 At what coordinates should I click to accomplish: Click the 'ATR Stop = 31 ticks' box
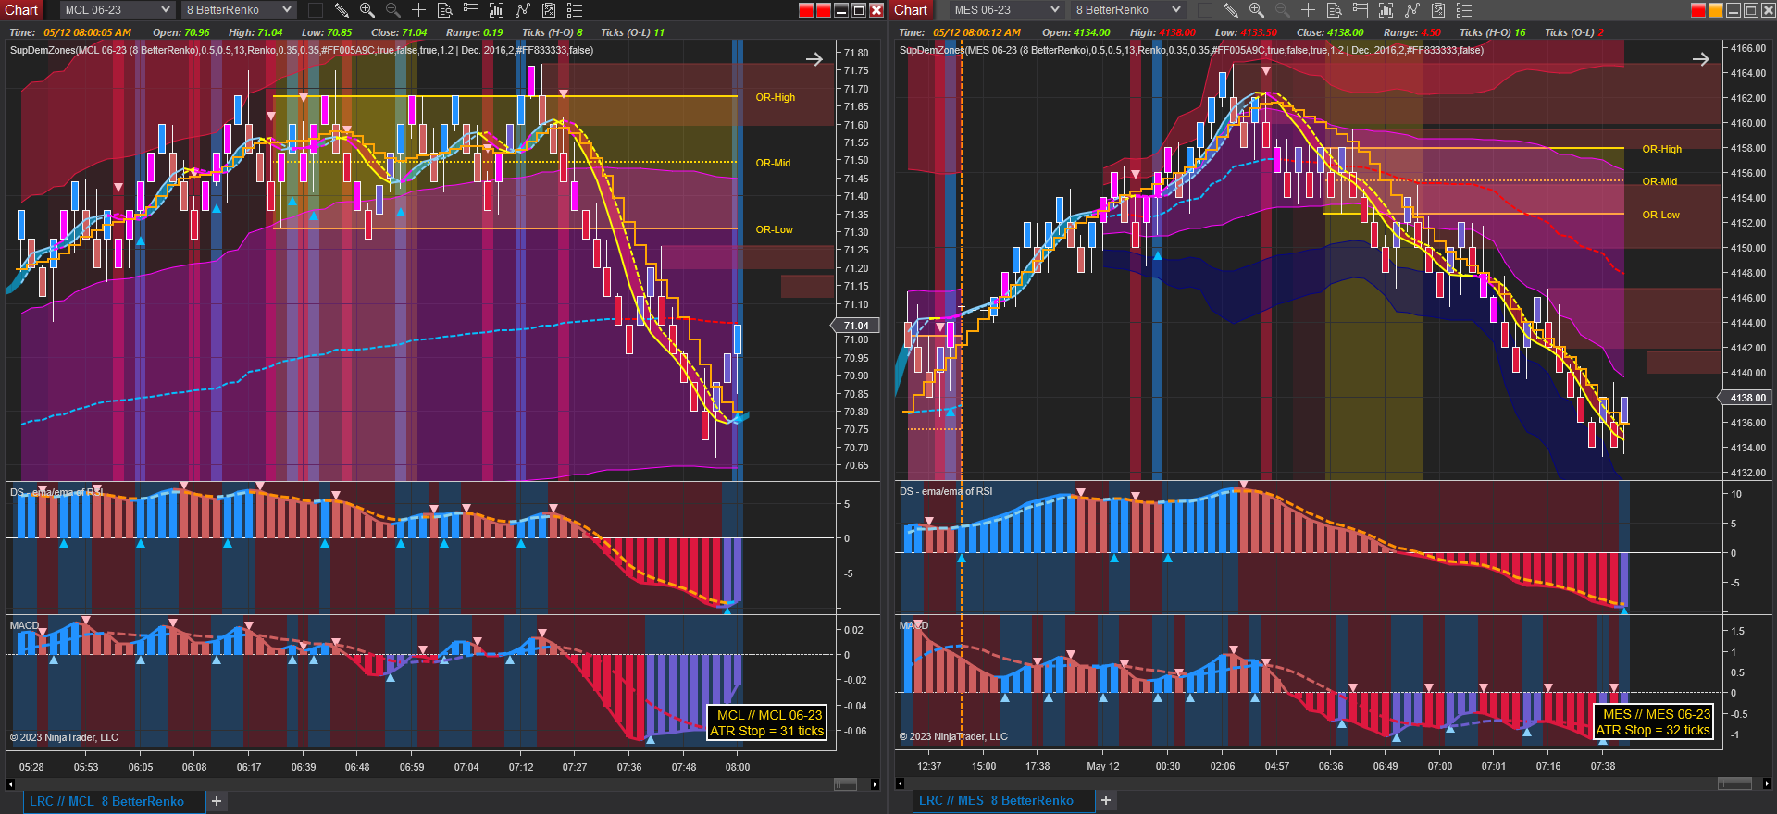pos(766,722)
